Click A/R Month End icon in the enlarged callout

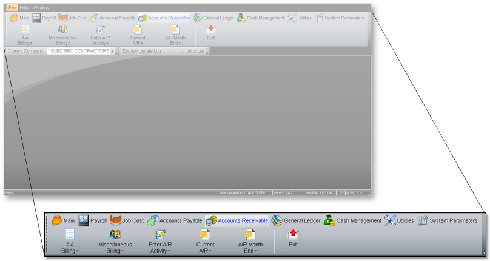coord(250,234)
